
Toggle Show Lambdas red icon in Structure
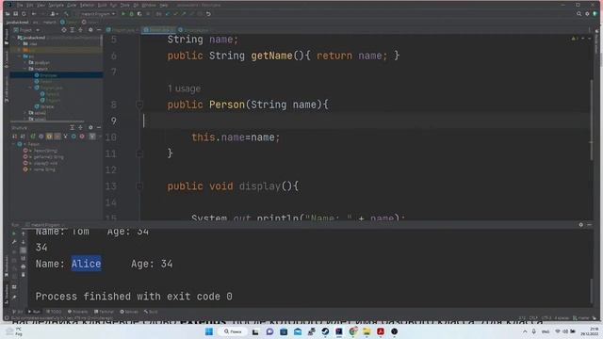click(82, 136)
